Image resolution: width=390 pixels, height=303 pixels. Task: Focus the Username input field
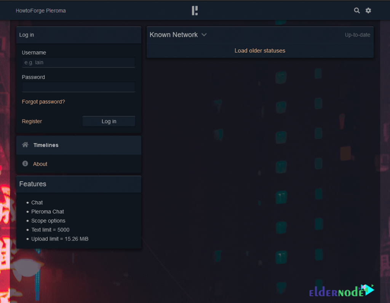[x=78, y=62]
